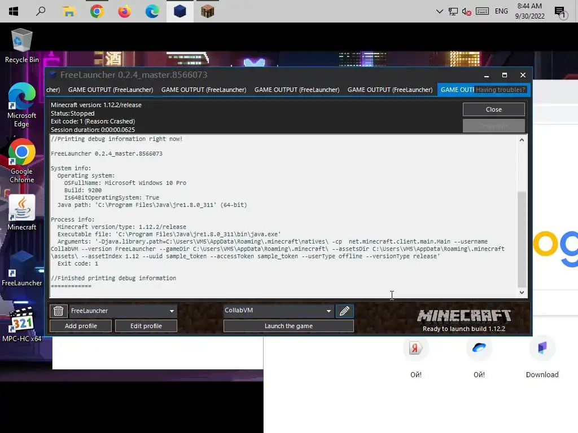Viewport: 578px width, 433px height.
Task: Click the 'Status: Stopped' text
Action: click(x=73, y=113)
